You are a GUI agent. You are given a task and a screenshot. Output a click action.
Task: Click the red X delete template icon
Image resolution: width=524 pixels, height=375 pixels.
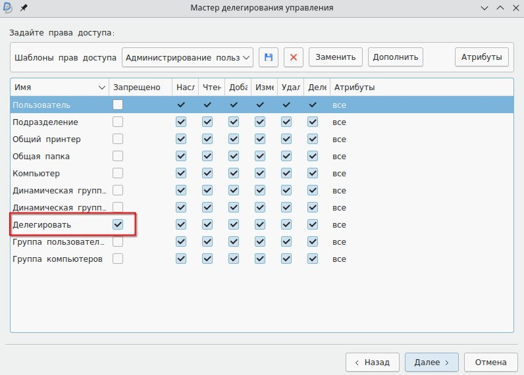click(x=294, y=57)
